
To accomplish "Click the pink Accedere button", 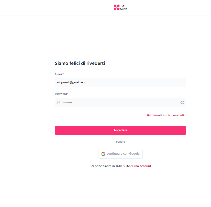I will pyautogui.click(x=120, y=130).
